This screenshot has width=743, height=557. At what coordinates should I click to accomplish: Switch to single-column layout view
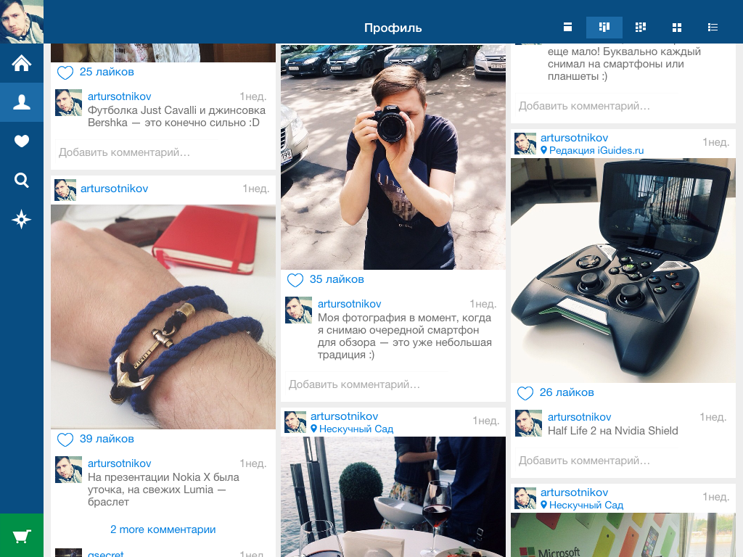[567, 27]
